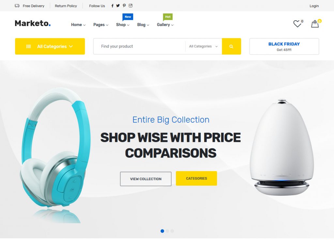
Task: Click the yellow Categories button
Action: pyautogui.click(x=196, y=179)
